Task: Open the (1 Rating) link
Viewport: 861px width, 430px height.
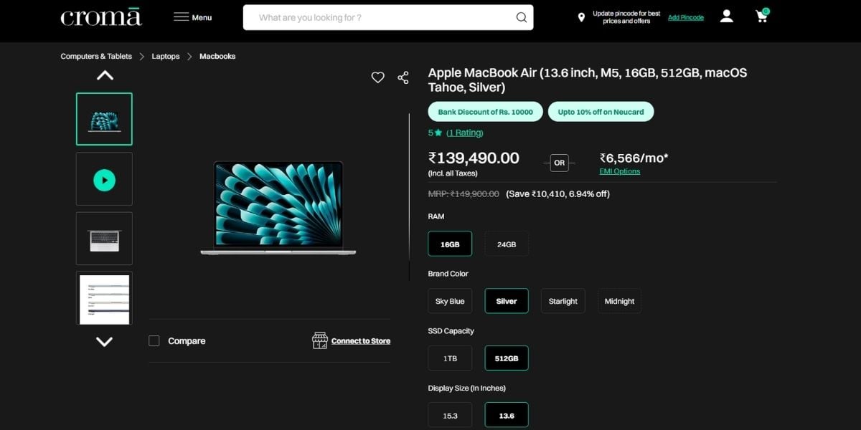Action: (465, 133)
